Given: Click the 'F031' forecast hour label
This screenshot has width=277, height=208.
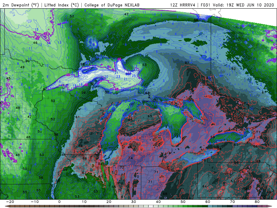Looking at the screenshot, I should [205, 5].
